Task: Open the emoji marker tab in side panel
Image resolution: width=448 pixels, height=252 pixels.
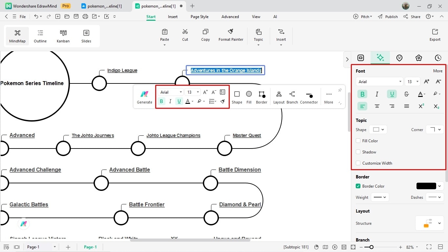Action: coord(399,58)
